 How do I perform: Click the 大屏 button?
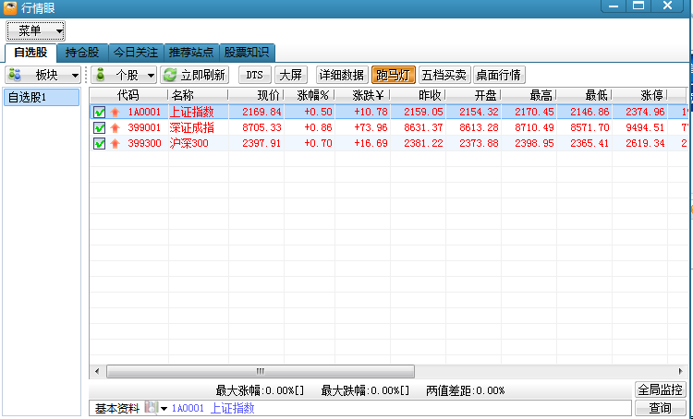coord(291,75)
